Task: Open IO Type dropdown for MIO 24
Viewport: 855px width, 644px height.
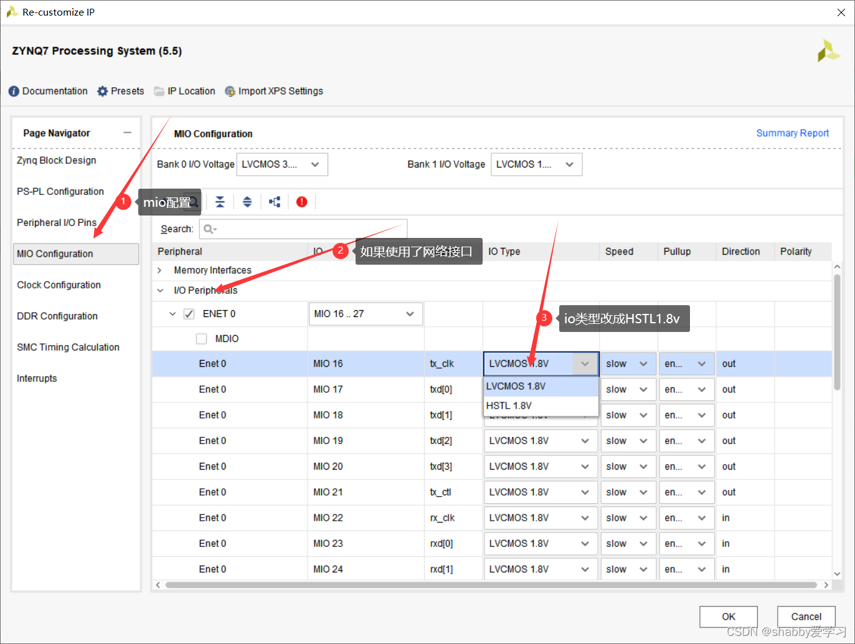Action: coord(541,569)
